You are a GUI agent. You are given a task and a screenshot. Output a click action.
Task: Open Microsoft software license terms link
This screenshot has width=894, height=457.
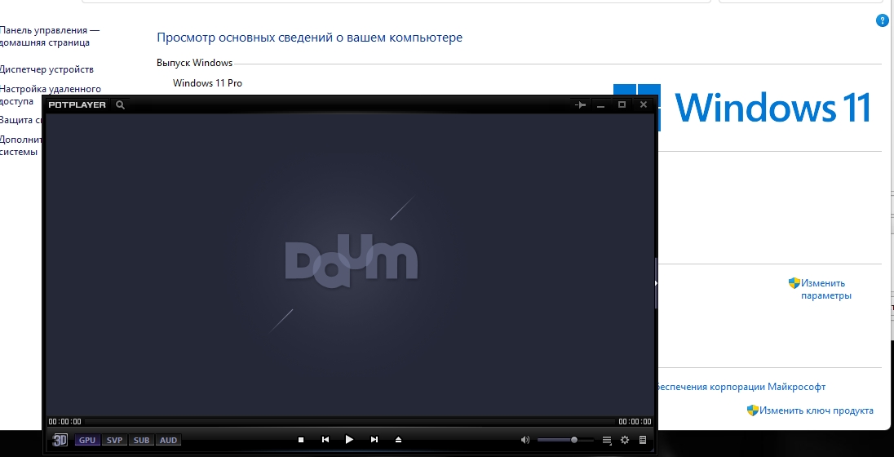(741, 387)
